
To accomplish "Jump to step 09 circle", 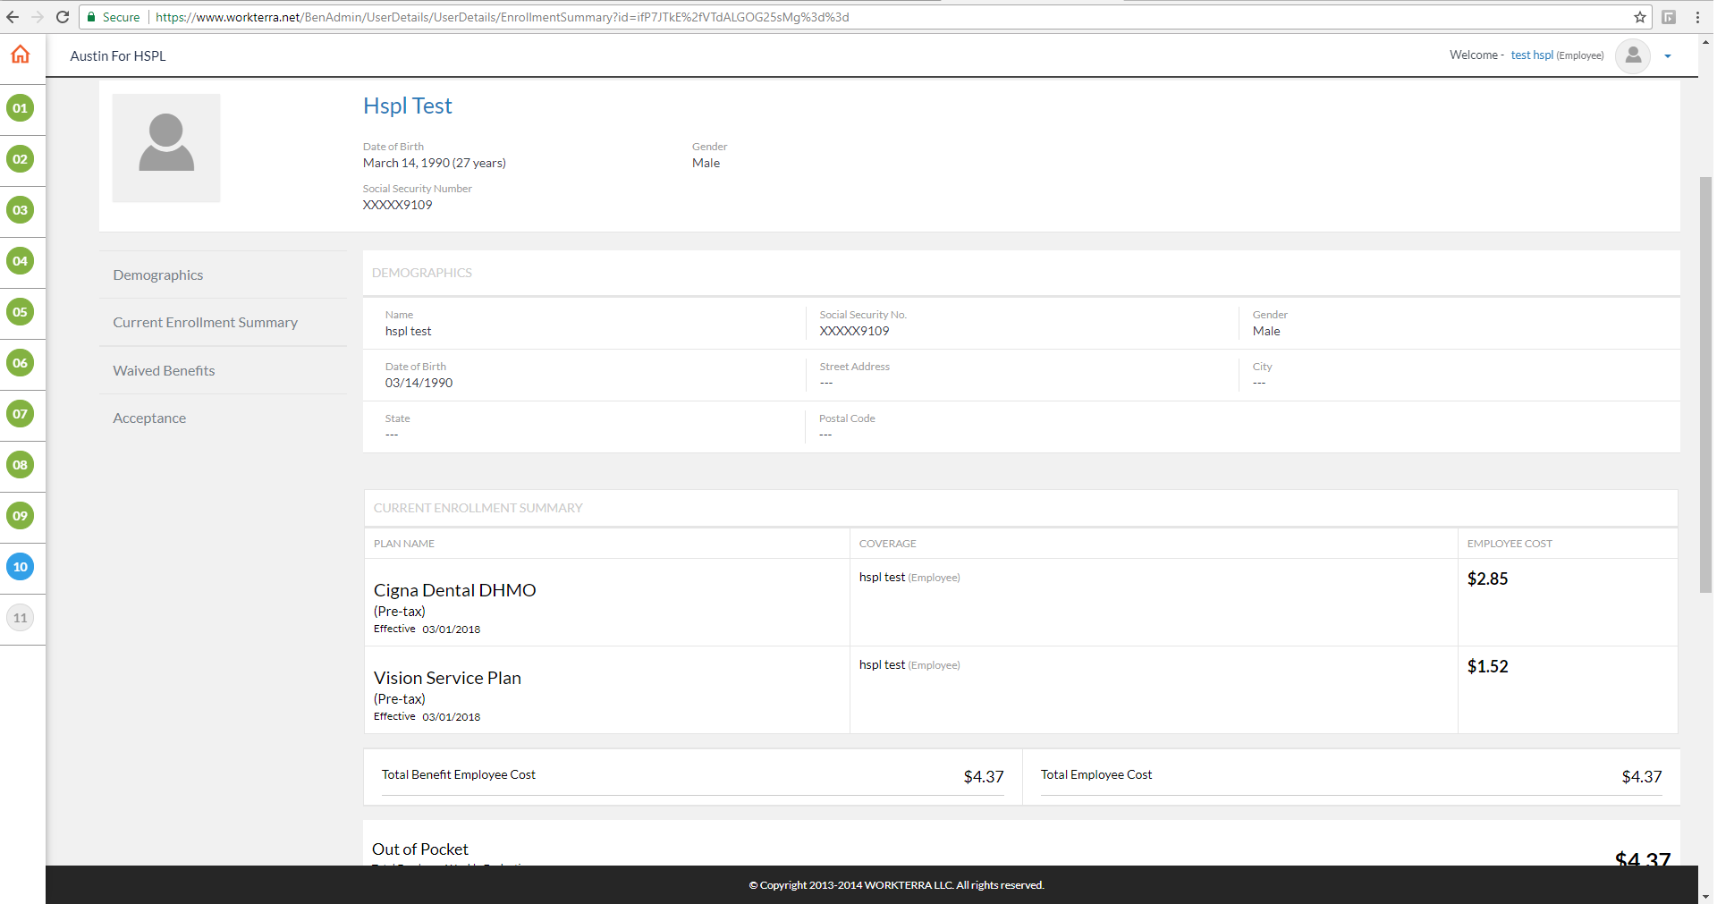I will click(20, 516).
